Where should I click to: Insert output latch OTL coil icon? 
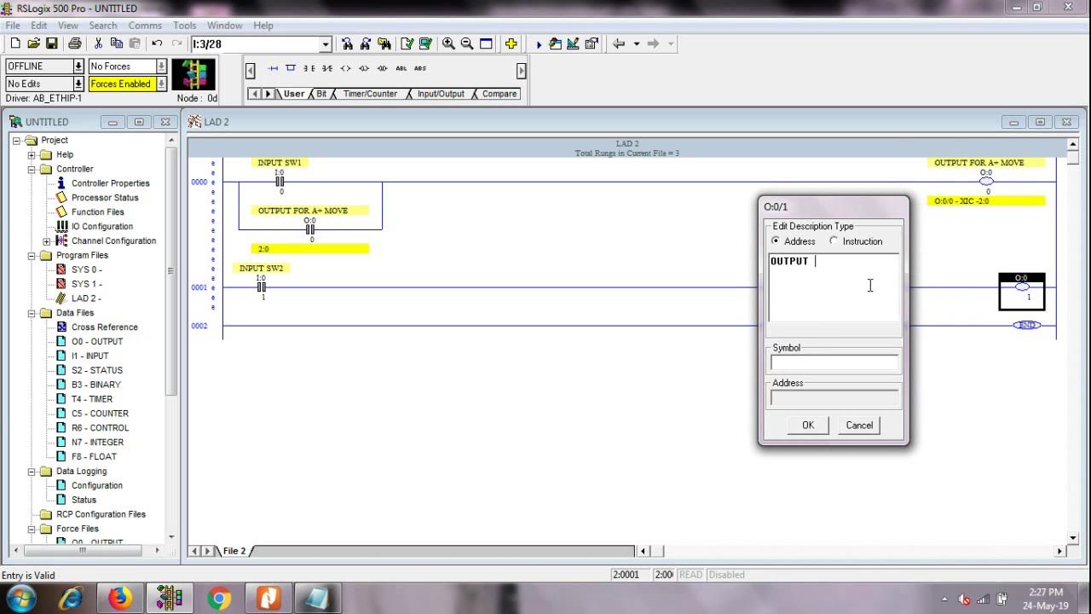pos(364,68)
